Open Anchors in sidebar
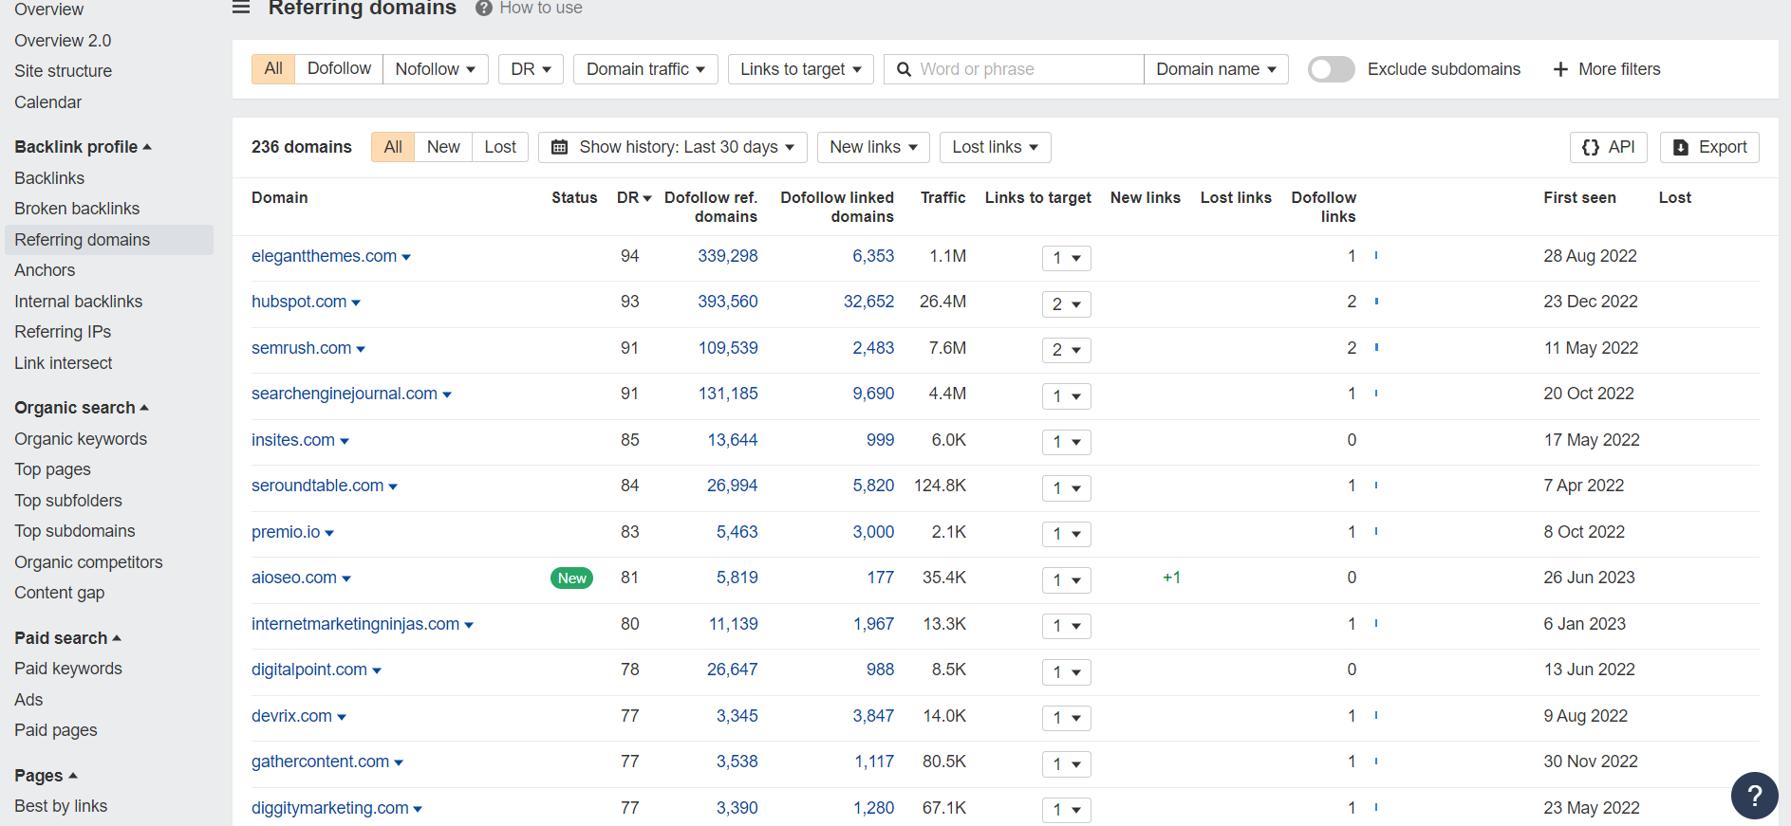Viewport: 1791px width, 826px height. 45,270
